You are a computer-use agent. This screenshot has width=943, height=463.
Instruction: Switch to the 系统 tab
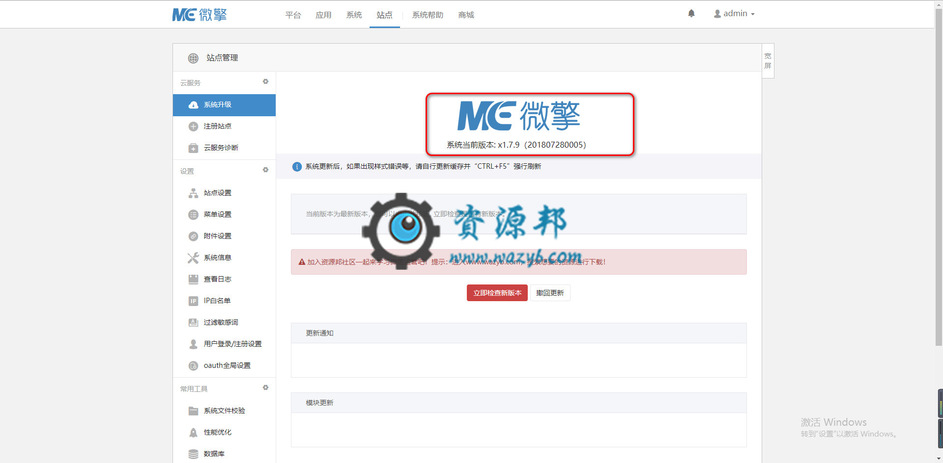click(x=354, y=15)
